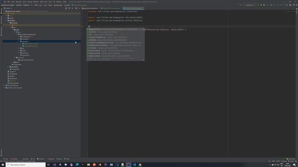Image resolution: width=298 pixels, height=167 pixels.
Task: Open Microsoft Edge from the taskbar
Action: [77, 165]
